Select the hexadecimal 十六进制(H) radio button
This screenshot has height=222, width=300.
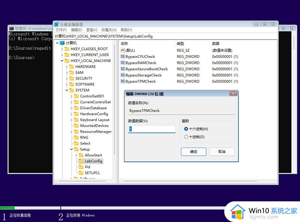(x=186, y=129)
